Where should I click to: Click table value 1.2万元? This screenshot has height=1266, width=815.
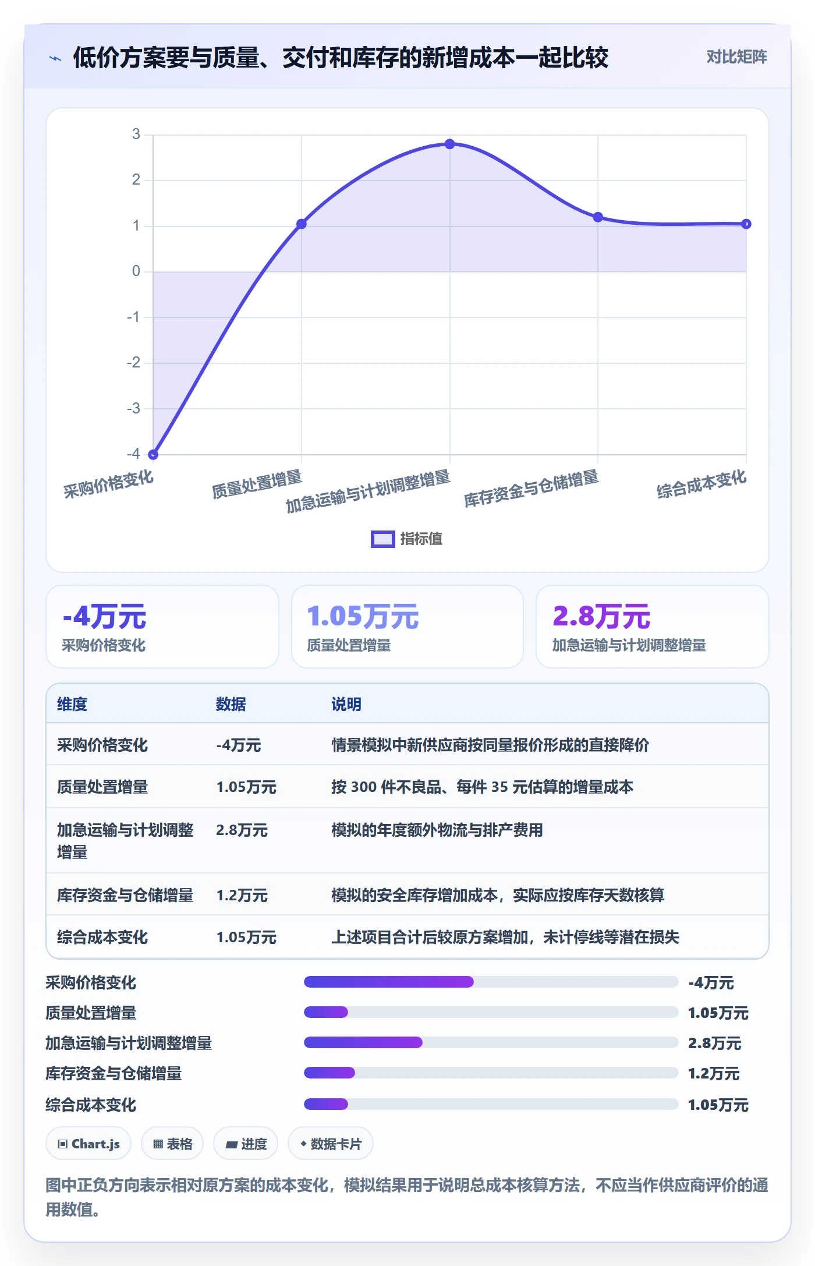242,895
